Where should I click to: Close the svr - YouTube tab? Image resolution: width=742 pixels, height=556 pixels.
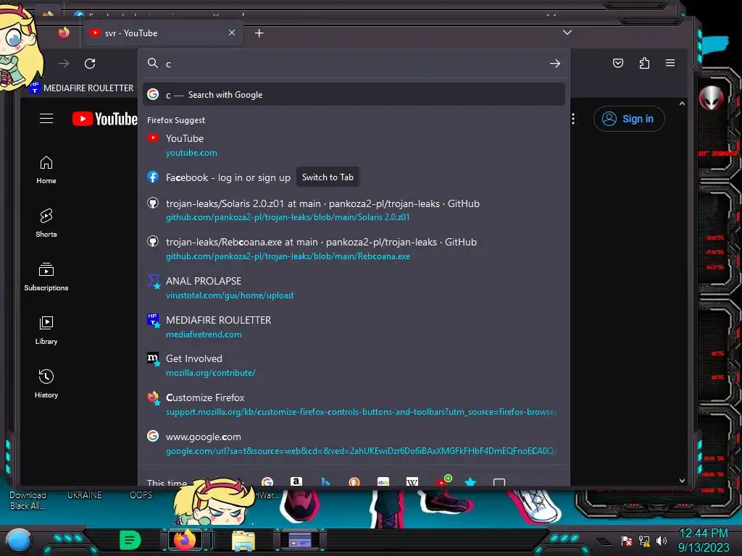coord(232,33)
